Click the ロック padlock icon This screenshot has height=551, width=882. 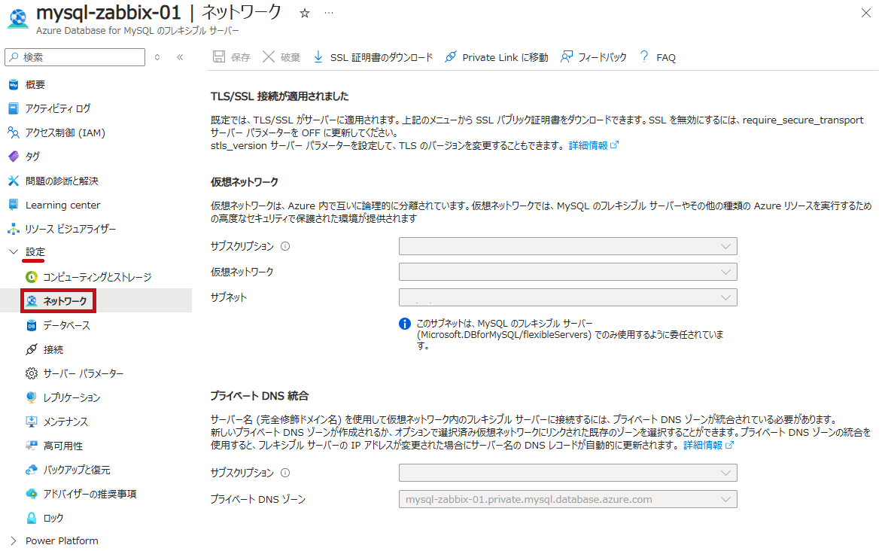coord(32,518)
